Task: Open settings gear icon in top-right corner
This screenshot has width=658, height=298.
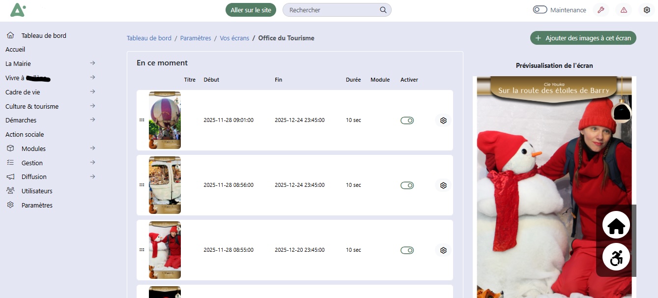Action: click(x=647, y=10)
